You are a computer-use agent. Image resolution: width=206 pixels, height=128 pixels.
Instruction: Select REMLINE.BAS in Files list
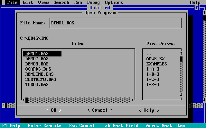click(x=39, y=74)
